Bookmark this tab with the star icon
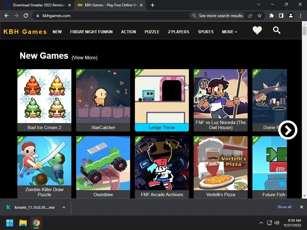307x230 pixels. (260, 16)
